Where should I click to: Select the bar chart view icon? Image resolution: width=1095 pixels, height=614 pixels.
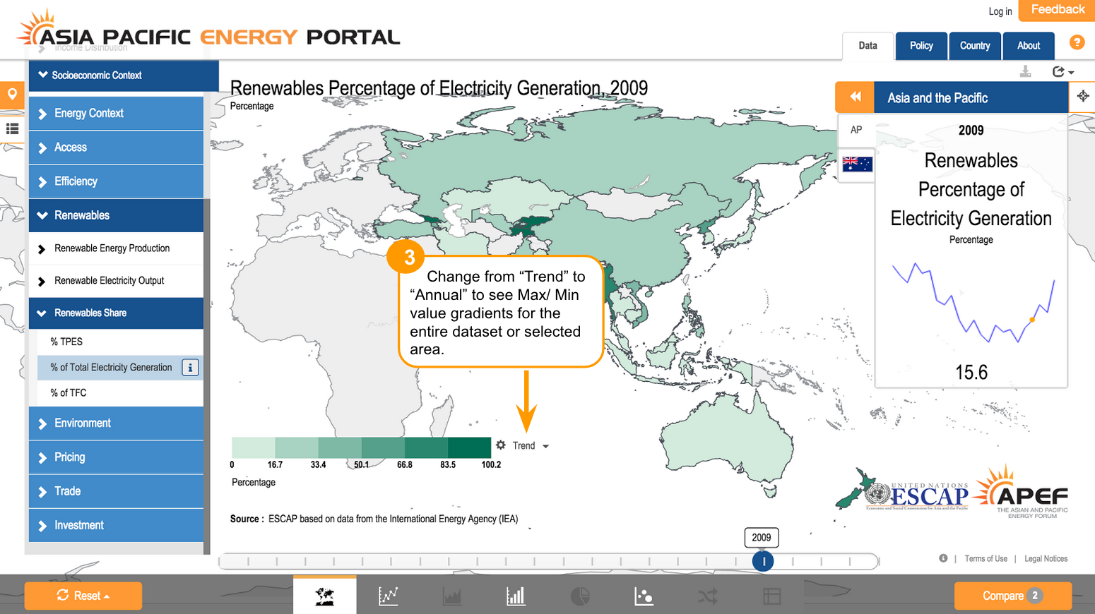point(516,596)
